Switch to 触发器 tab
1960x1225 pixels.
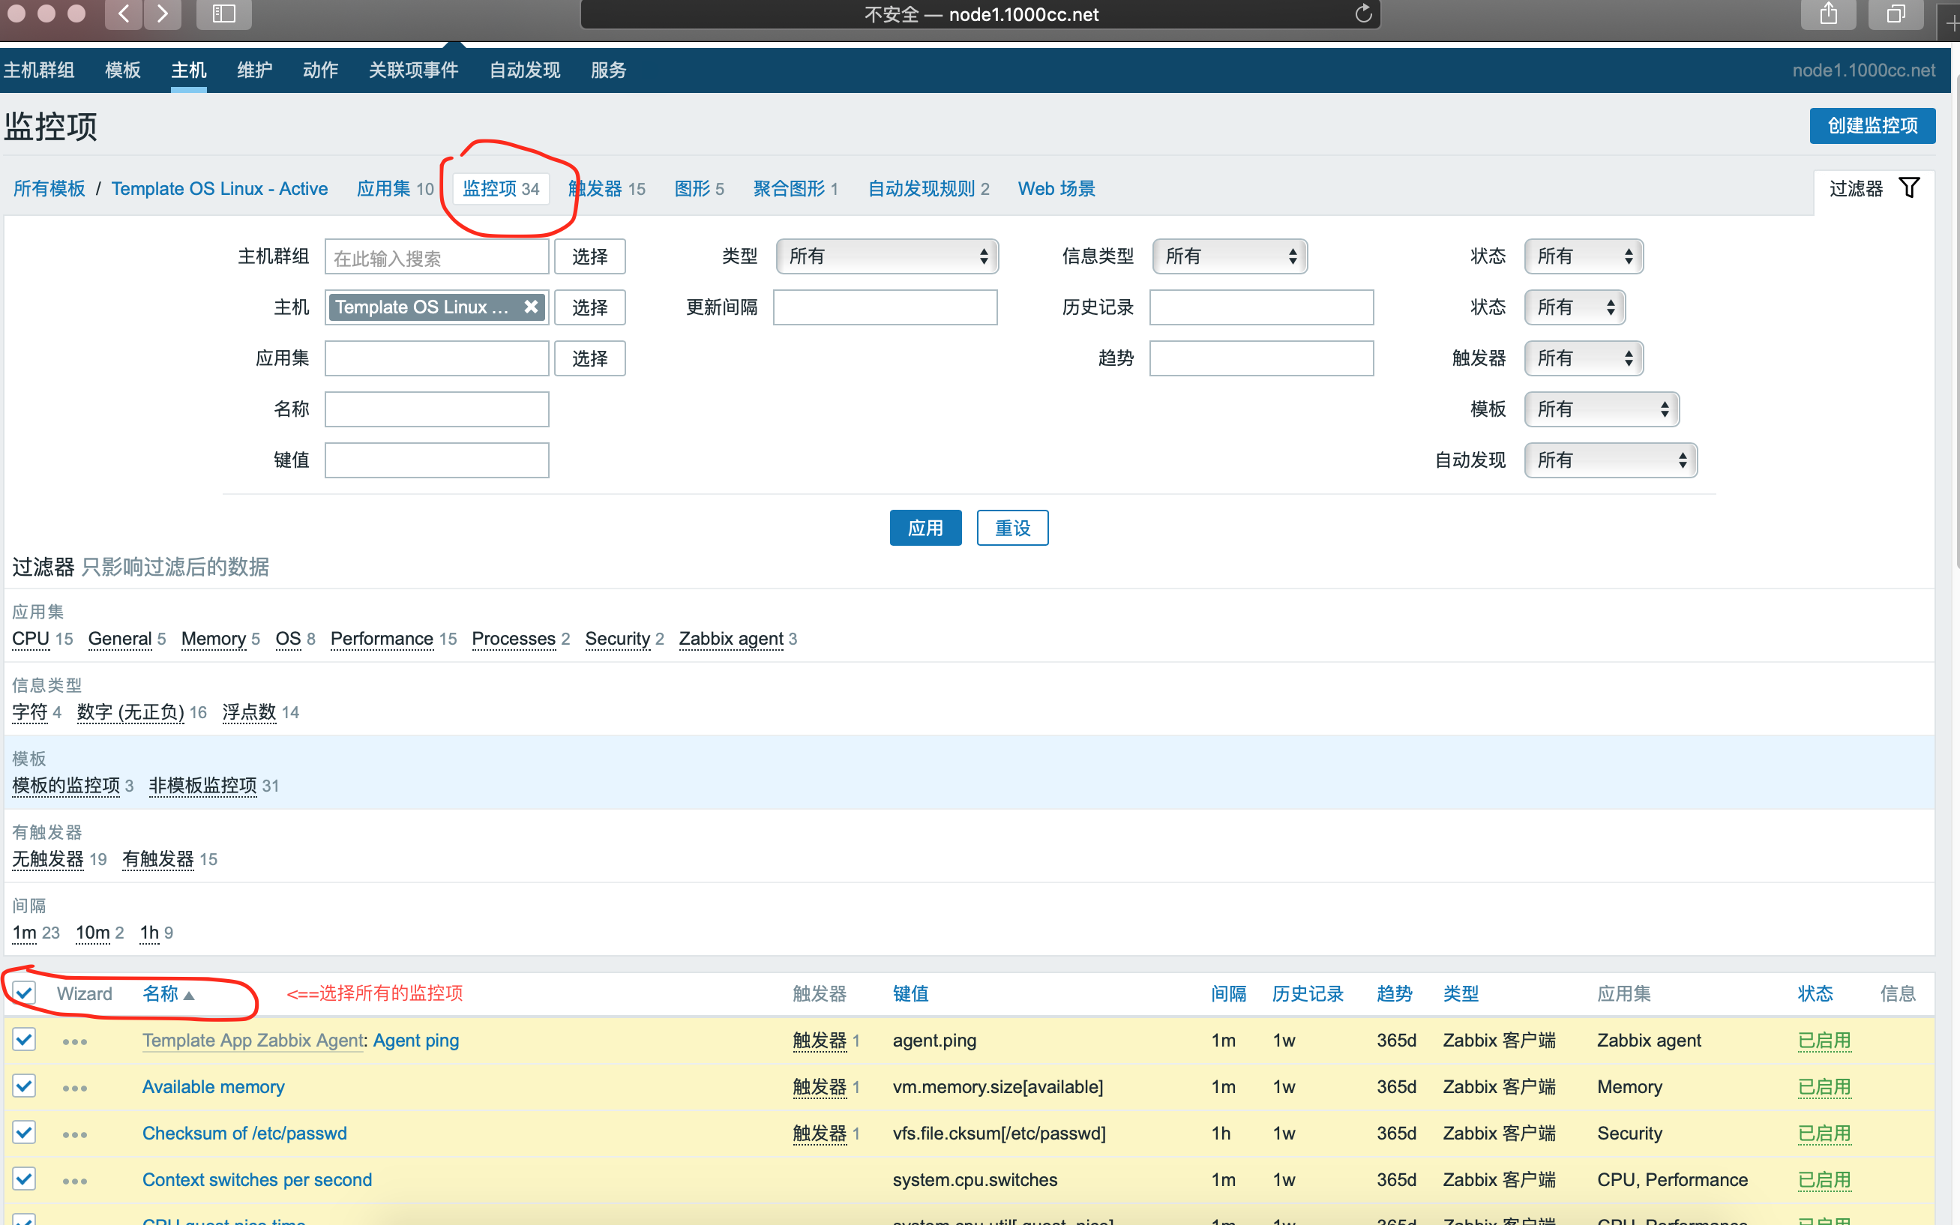[x=607, y=189]
